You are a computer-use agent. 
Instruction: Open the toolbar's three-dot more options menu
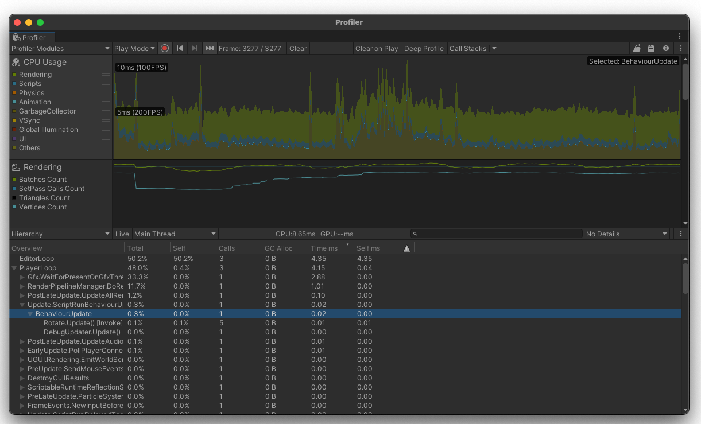pos(681,49)
